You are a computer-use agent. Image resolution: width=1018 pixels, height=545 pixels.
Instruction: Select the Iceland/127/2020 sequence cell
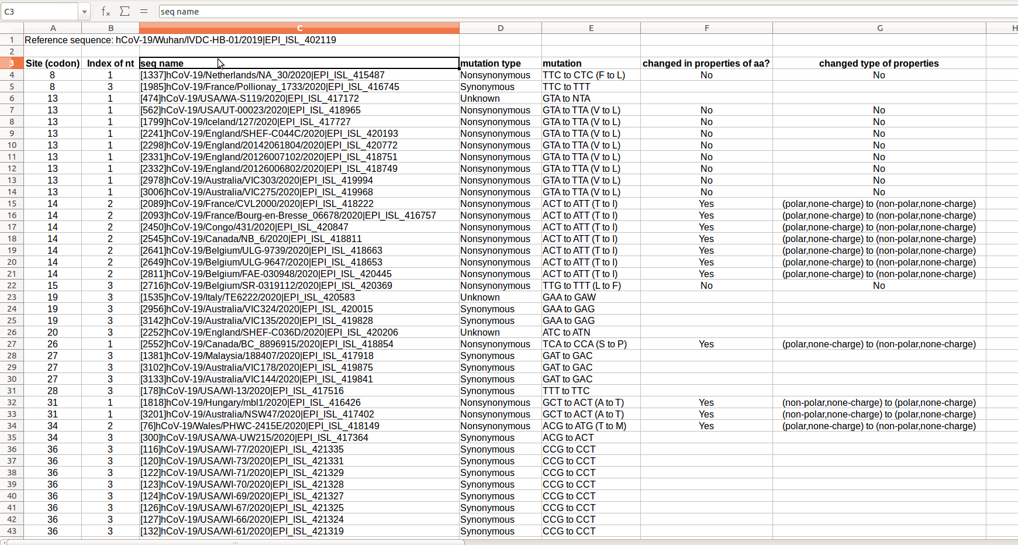click(x=299, y=122)
